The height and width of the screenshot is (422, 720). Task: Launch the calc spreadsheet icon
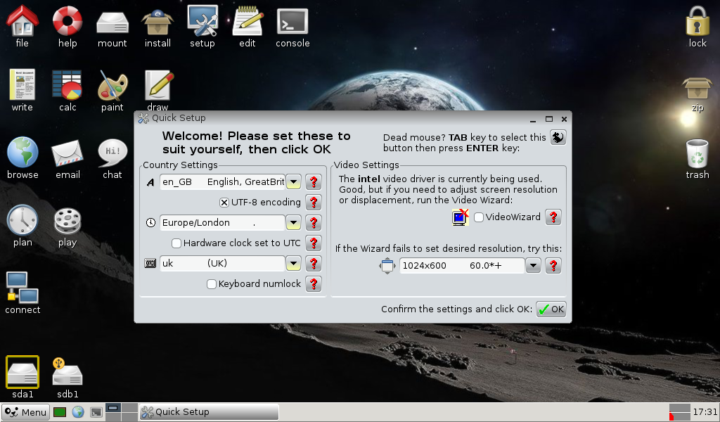pos(67,84)
